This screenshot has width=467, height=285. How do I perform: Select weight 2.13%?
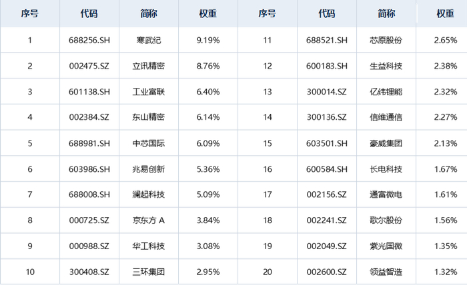point(445,144)
